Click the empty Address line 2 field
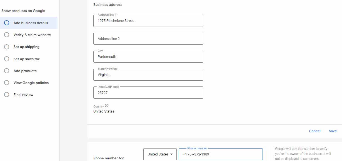The height and width of the screenshot is (161, 342). (x=148, y=39)
